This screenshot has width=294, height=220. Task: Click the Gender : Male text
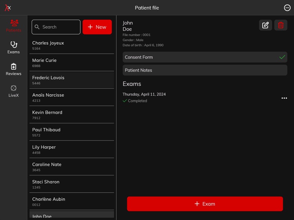click(x=133, y=40)
